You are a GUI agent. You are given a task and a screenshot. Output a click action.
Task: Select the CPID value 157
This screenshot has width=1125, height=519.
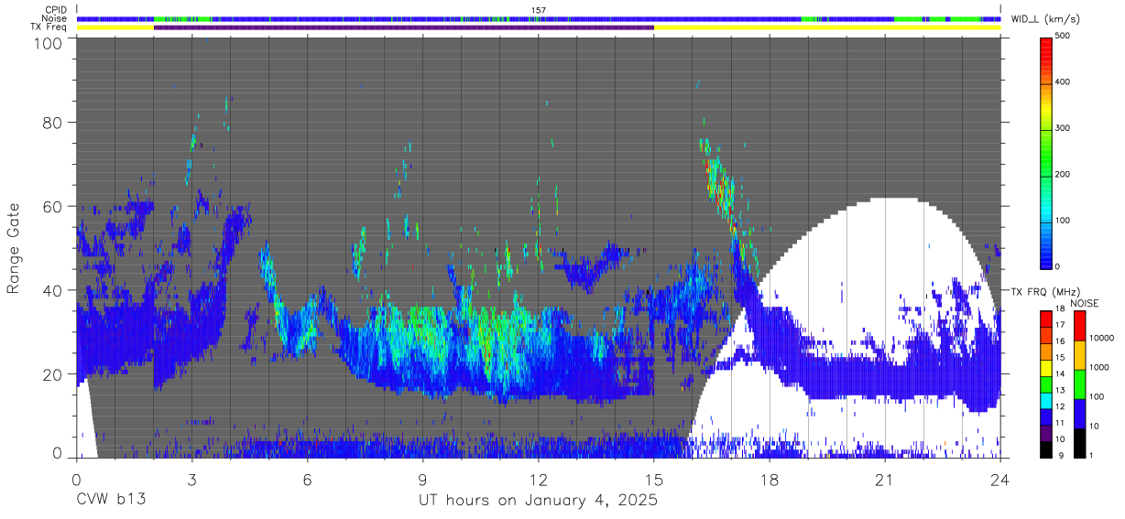tap(539, 10)
